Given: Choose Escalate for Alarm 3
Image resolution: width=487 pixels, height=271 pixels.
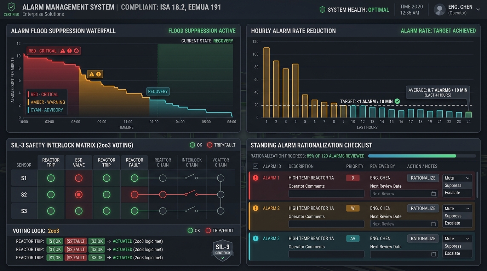Looking at the screenshot, I should pyautogui.click(x=457, y=253).
